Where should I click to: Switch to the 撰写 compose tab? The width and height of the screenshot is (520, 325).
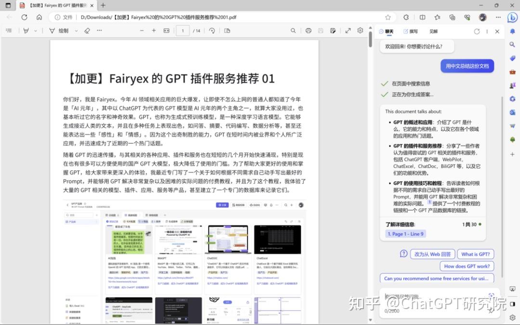(411, 31)
